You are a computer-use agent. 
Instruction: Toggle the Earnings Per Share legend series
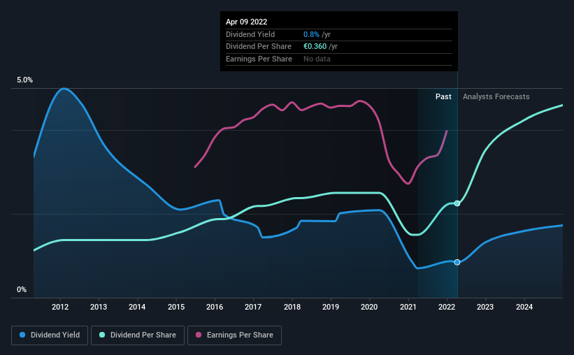pos(235,335)
